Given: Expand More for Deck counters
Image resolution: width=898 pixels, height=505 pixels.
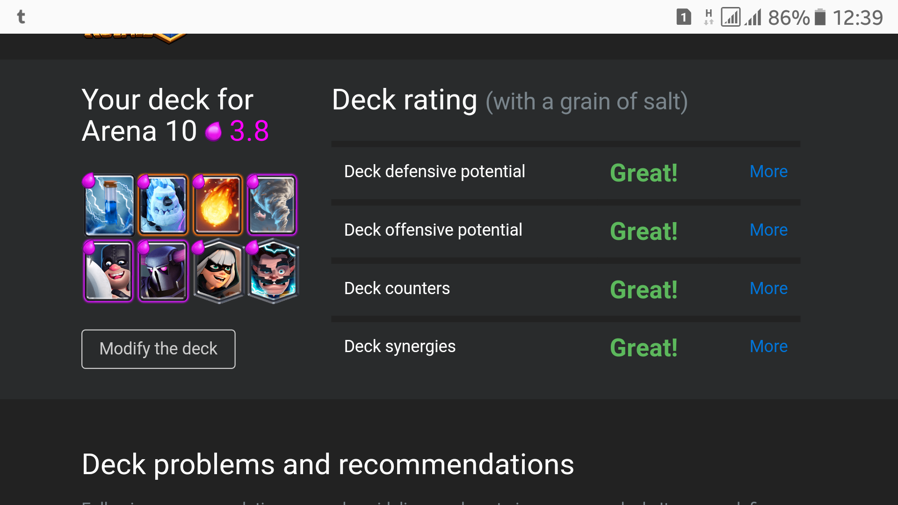Looking at the screenshot, I should pos(768,289).
